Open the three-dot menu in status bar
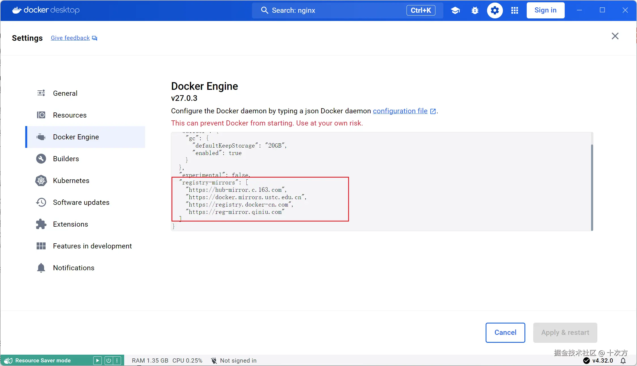The height and width of the screenshot is (366, 637). pos(117,360)
